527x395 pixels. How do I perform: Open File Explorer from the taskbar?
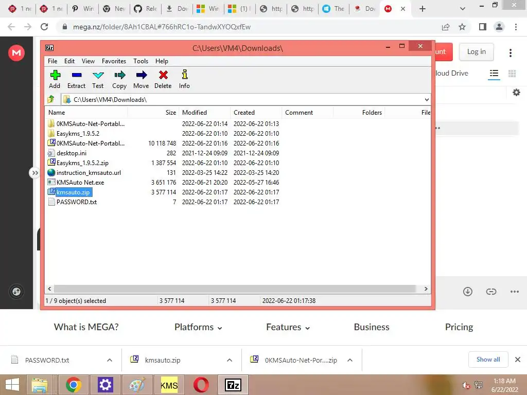[40, 385]
